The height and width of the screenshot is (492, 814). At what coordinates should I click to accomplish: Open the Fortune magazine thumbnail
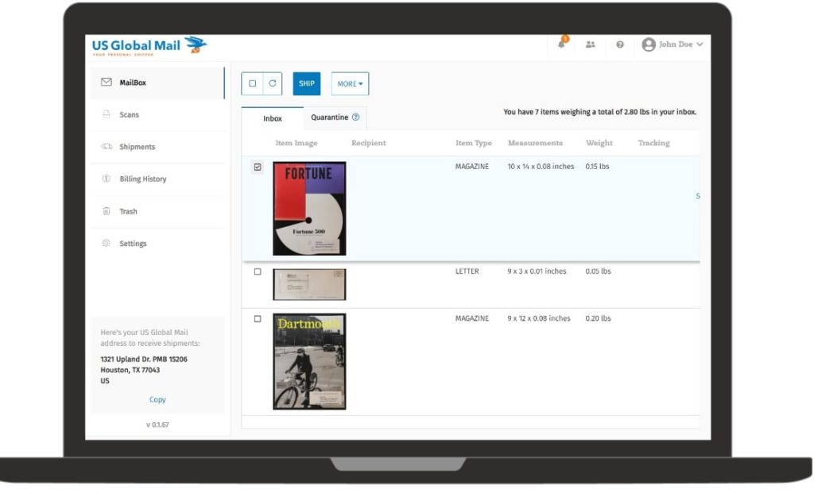[x=309, y=209]
